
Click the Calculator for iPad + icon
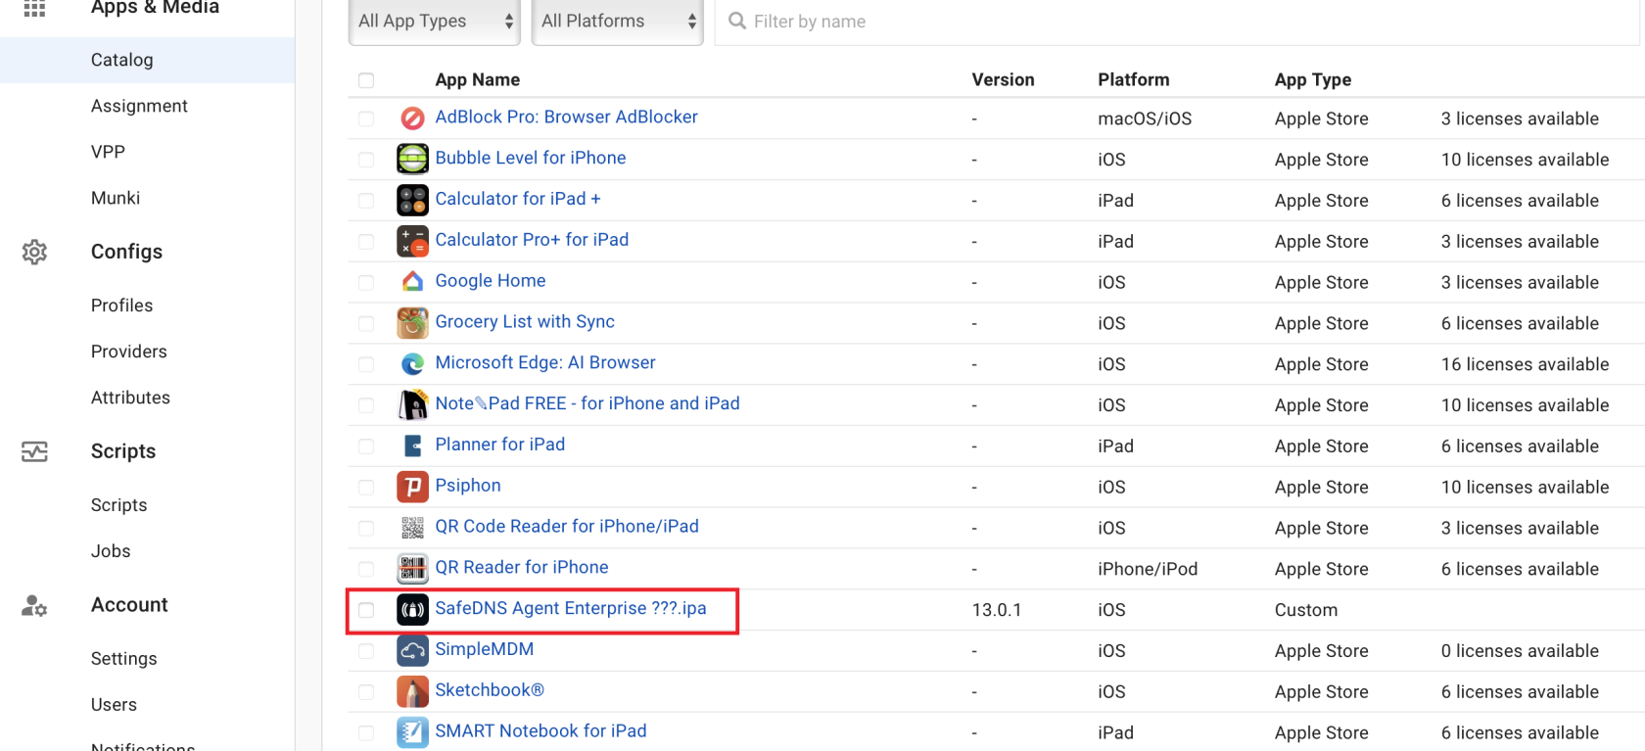pyautogui.click(x=412, y=200)
